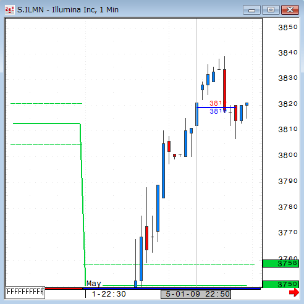Click the 3830 price scale label
This screenshot has width=304, height=304.
click(x=288, y=78)
